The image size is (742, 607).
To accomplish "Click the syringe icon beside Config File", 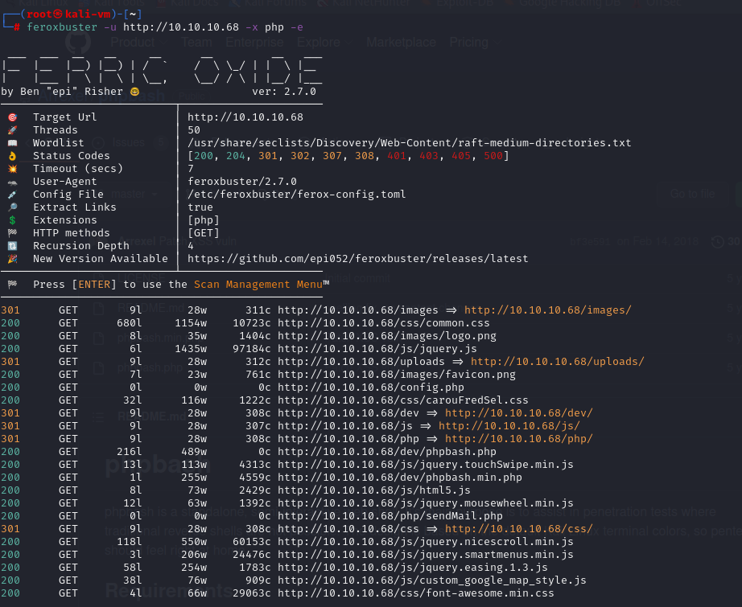I will (11, 195).
